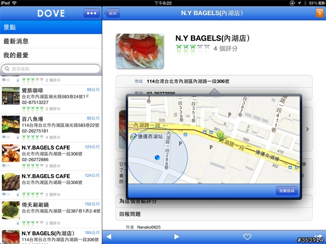Screen dimensions: 326x244
Task: Tap the 152公尺 distance label
Action: (x=92, y=204)
